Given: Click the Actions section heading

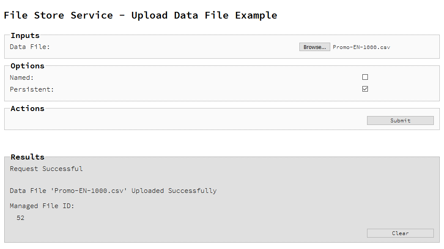Looking at the screenshot, I should click(x=27, y=108).
